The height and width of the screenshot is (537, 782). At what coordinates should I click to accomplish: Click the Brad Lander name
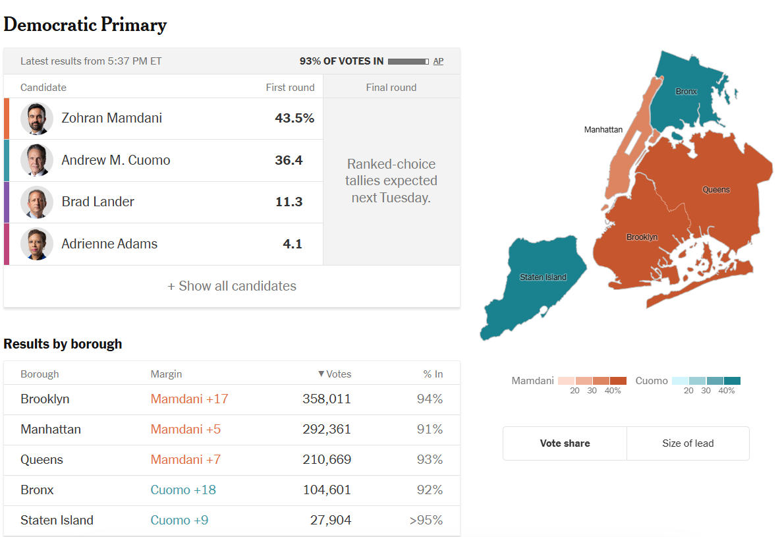(98, 202)
